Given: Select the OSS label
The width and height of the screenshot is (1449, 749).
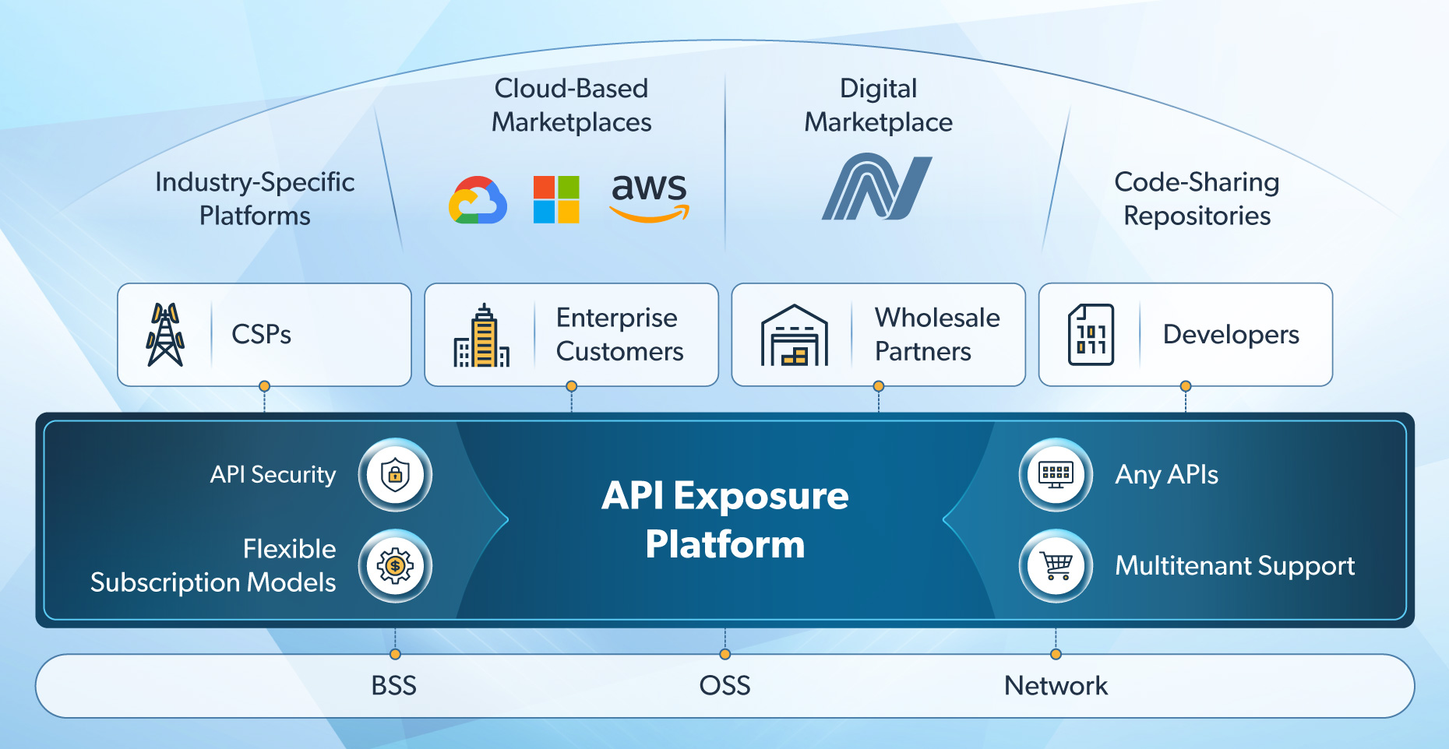Looking at the screenshot, I should tap(724, 686).
